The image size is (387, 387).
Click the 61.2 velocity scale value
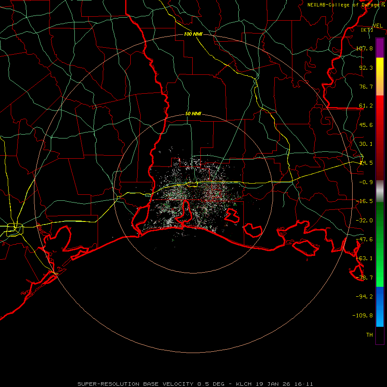366,106
